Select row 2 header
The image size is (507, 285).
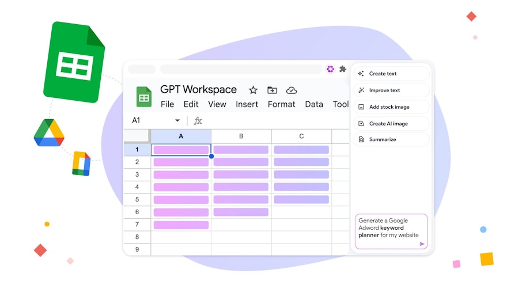(x=137, y=162)
